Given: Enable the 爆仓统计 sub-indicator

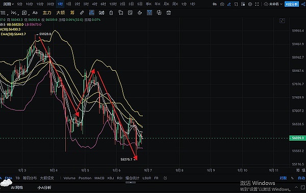Looking at the screenshot, I should (132, 178).
